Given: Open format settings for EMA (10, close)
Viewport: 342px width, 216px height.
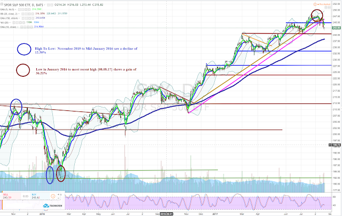Looking at the screenshot, I should coord(25,27).
